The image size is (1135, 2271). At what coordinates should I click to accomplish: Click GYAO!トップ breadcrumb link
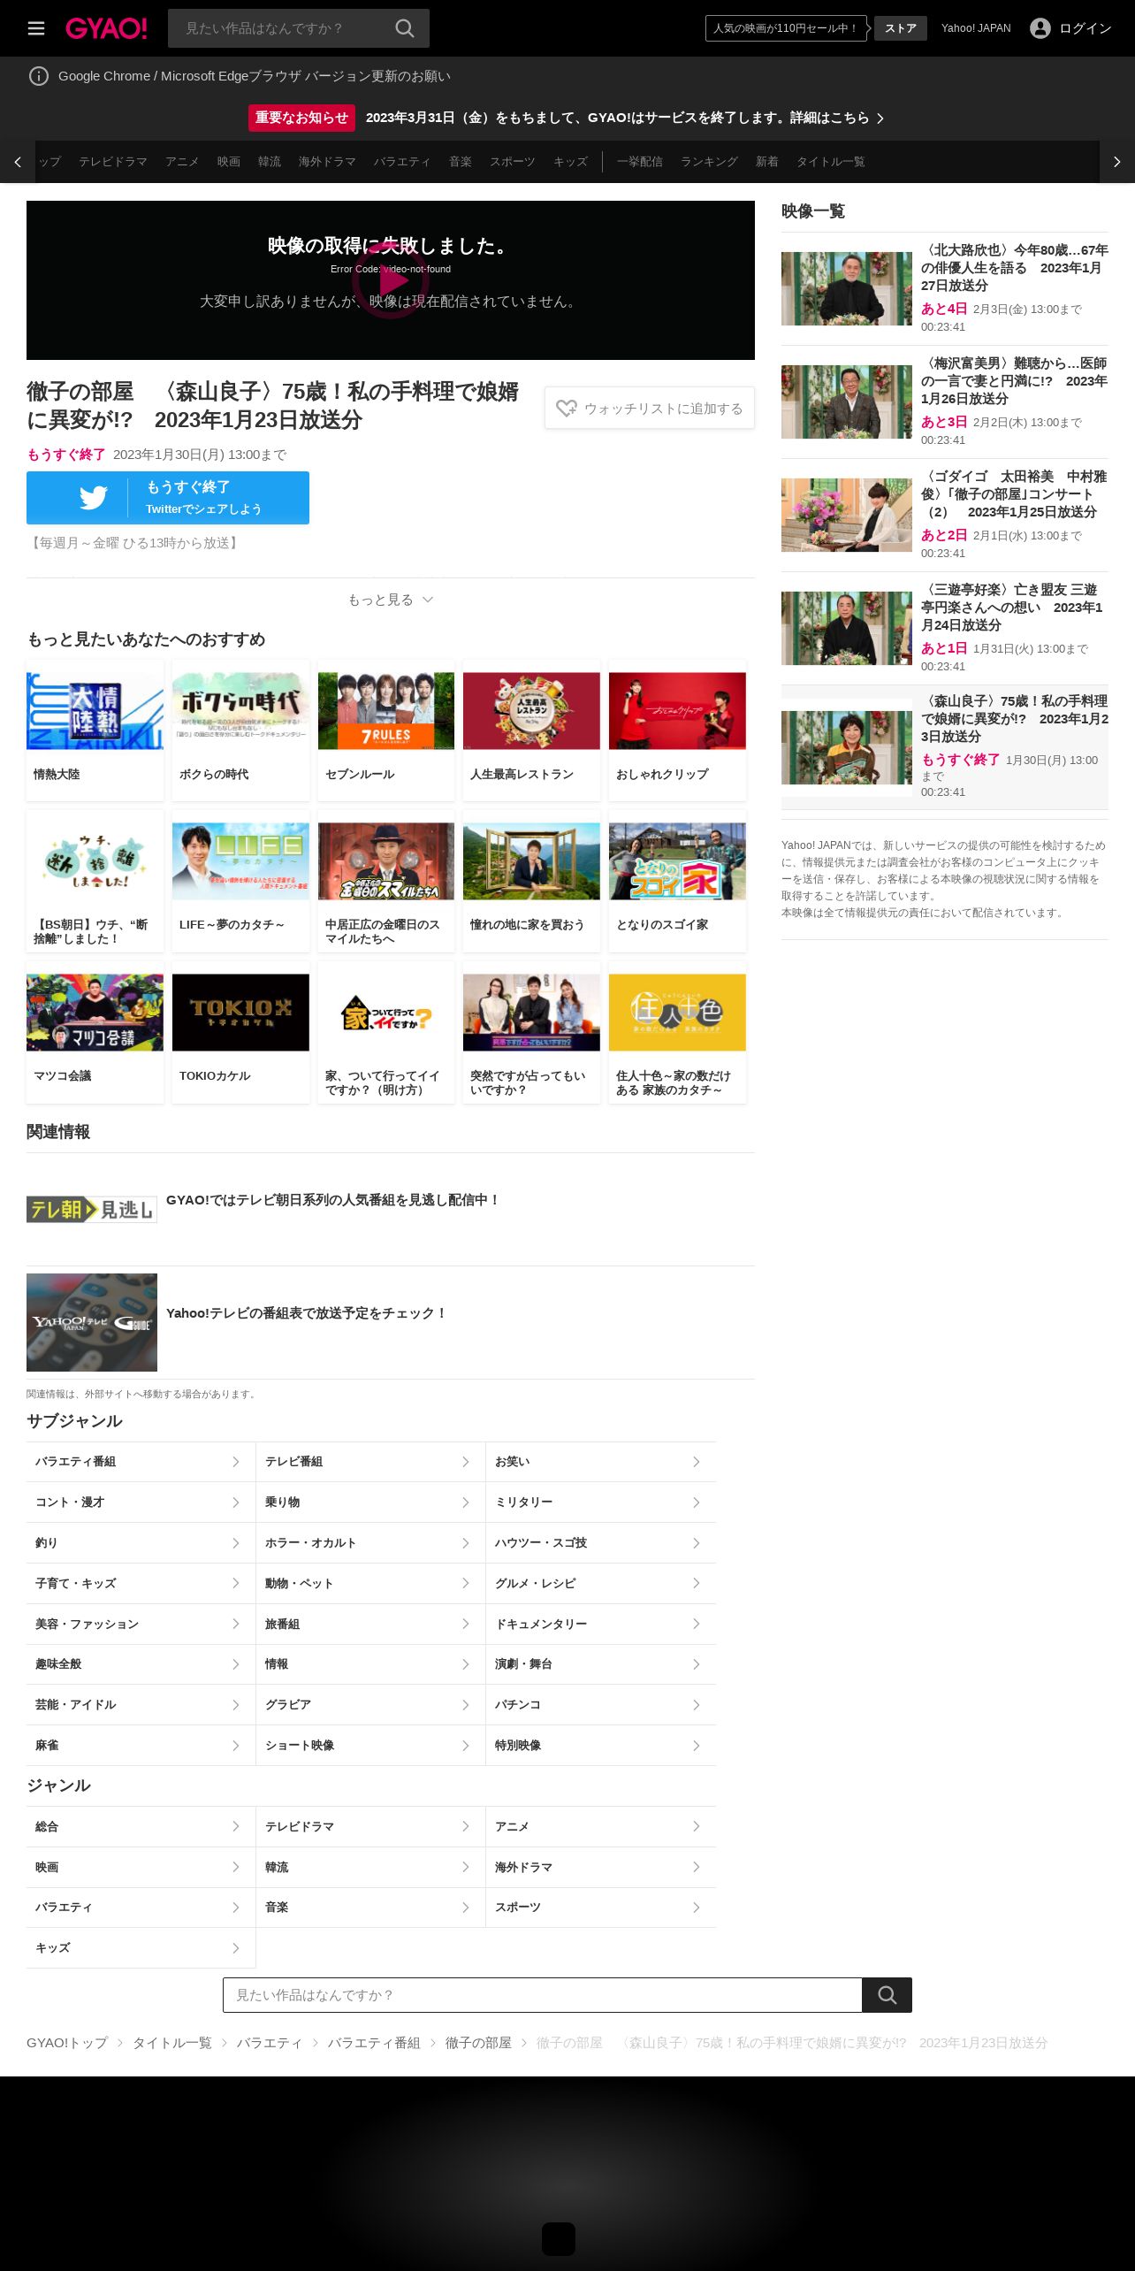click(67, 2042)
